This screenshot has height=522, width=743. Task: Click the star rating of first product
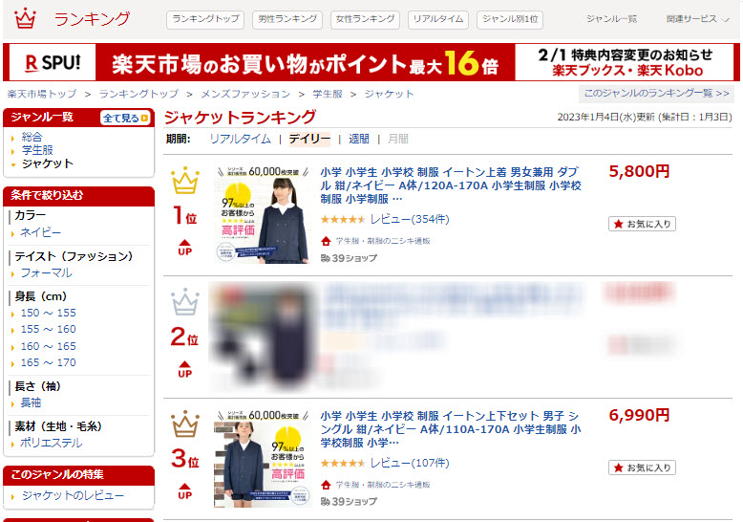coord(343,219)
